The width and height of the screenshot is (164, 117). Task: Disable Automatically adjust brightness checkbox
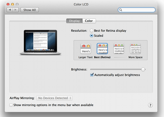[x=92, y=75]
